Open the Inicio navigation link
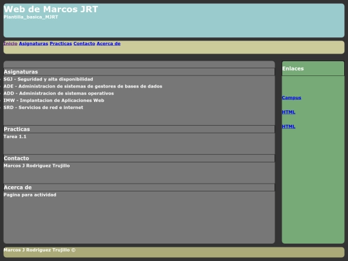 coord(10,44)
